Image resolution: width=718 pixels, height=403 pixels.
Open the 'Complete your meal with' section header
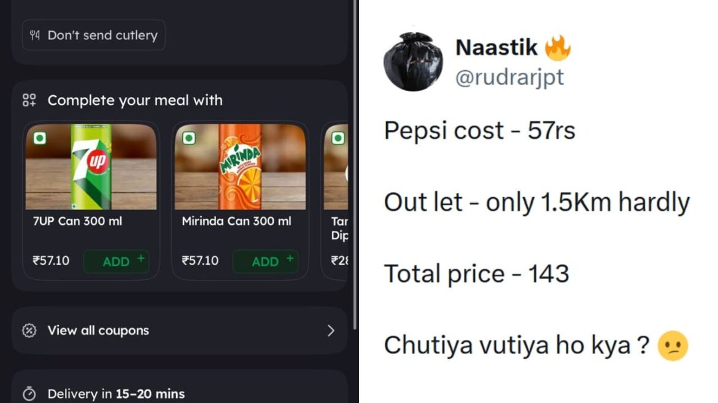pyautogui.click(x=135, y=100)
